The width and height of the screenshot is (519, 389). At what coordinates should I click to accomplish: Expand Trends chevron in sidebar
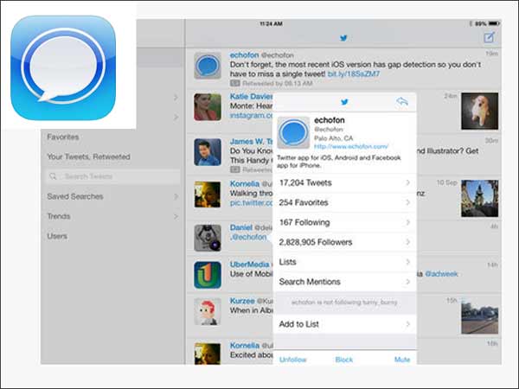point(176,216)
